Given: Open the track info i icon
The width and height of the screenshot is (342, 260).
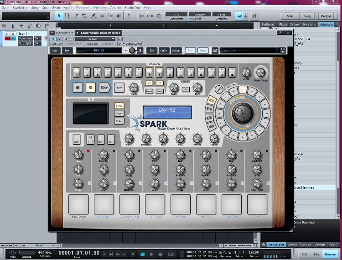Looking at the screenshot, I should [x=13, y=26].
